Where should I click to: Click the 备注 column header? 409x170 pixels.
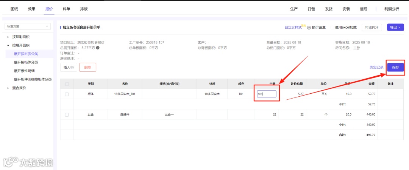390,84
